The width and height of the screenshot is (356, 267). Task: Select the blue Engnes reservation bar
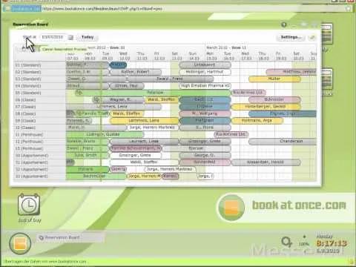click(283, 113)
